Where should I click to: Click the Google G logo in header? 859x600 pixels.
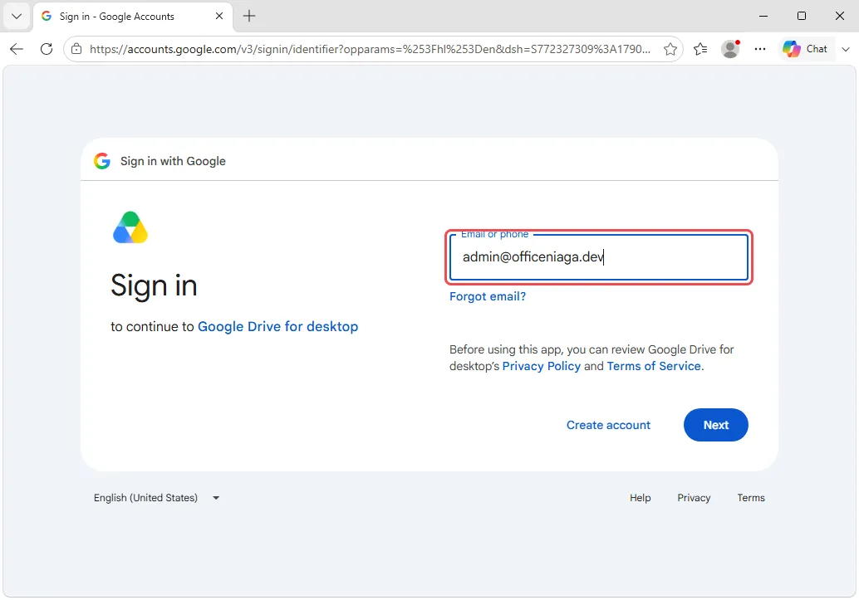(102, 161)
